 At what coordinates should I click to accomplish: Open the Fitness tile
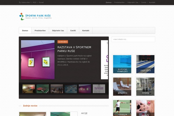[145, 87]
